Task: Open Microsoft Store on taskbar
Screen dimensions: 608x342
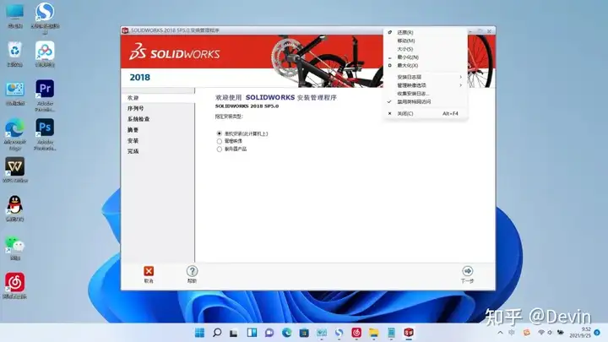Action: point(304,333)
